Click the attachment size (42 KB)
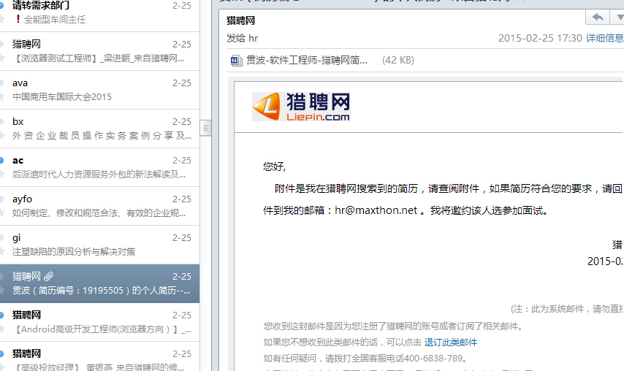The image size is (624, 371). tap(398, 60)
